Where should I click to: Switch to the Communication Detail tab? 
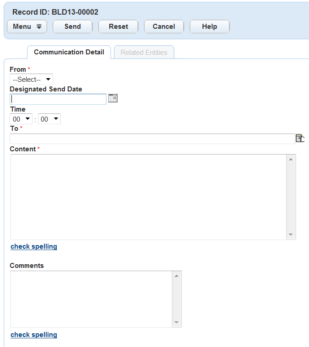69,52
